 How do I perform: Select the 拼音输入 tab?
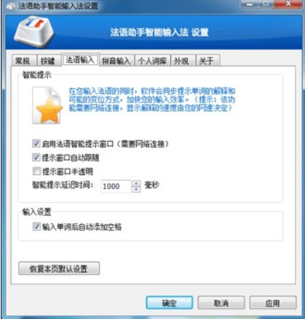tap(116, 60)
